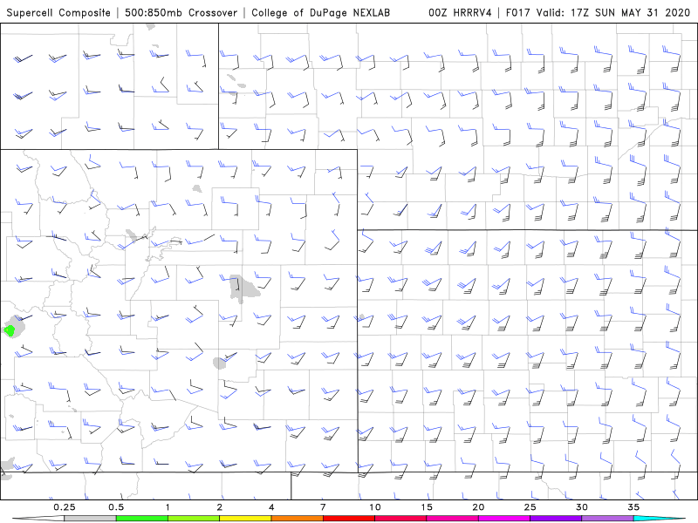Click the "0.5" scale label
Screen dimensions: 698x523
point(116,507)
